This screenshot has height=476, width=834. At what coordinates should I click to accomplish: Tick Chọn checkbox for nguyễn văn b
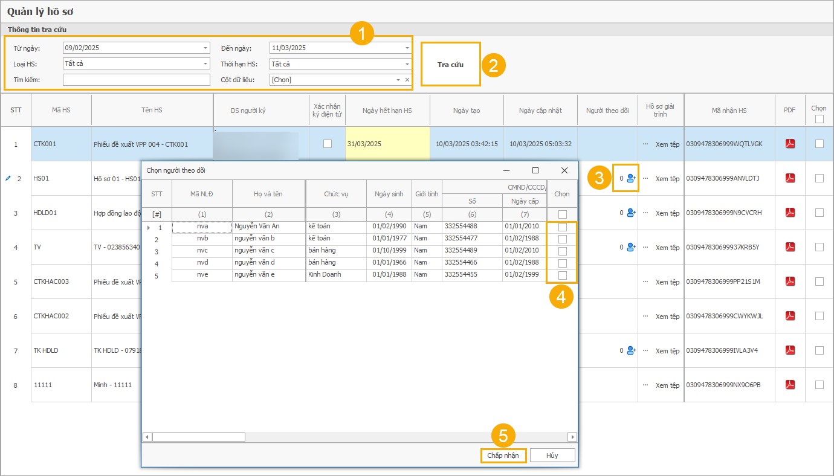pos(562,239)
